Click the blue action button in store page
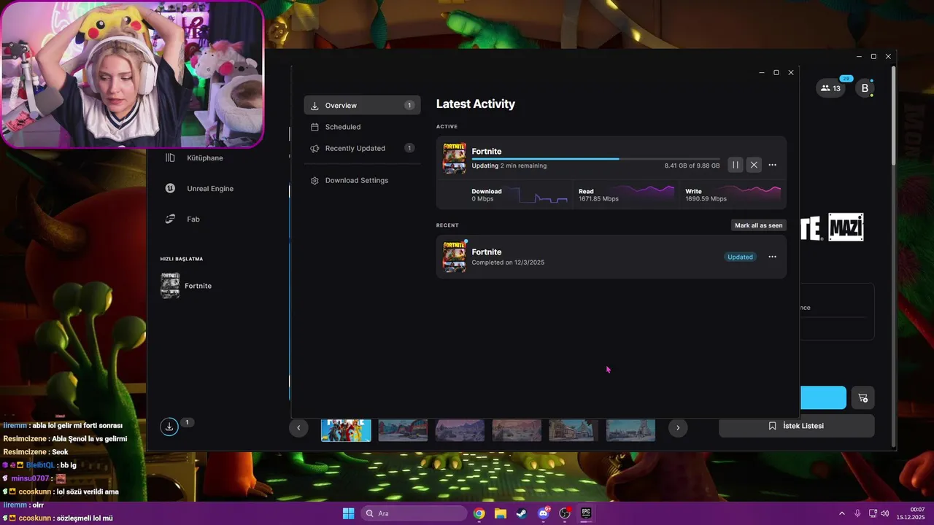 point(823,397)
